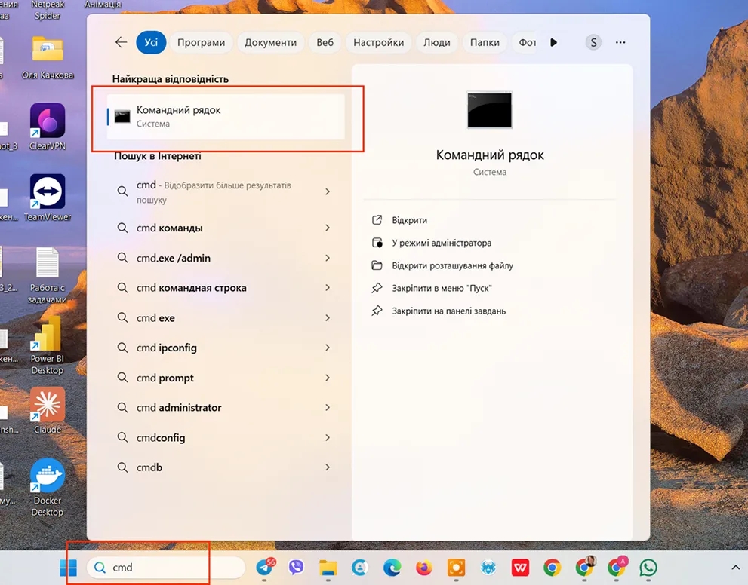Launch Firefox from the taskbar
Screen dimensions: 748x585
[423, 568]
